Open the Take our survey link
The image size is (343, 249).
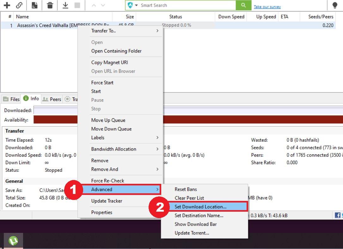(x=267, y=7)
